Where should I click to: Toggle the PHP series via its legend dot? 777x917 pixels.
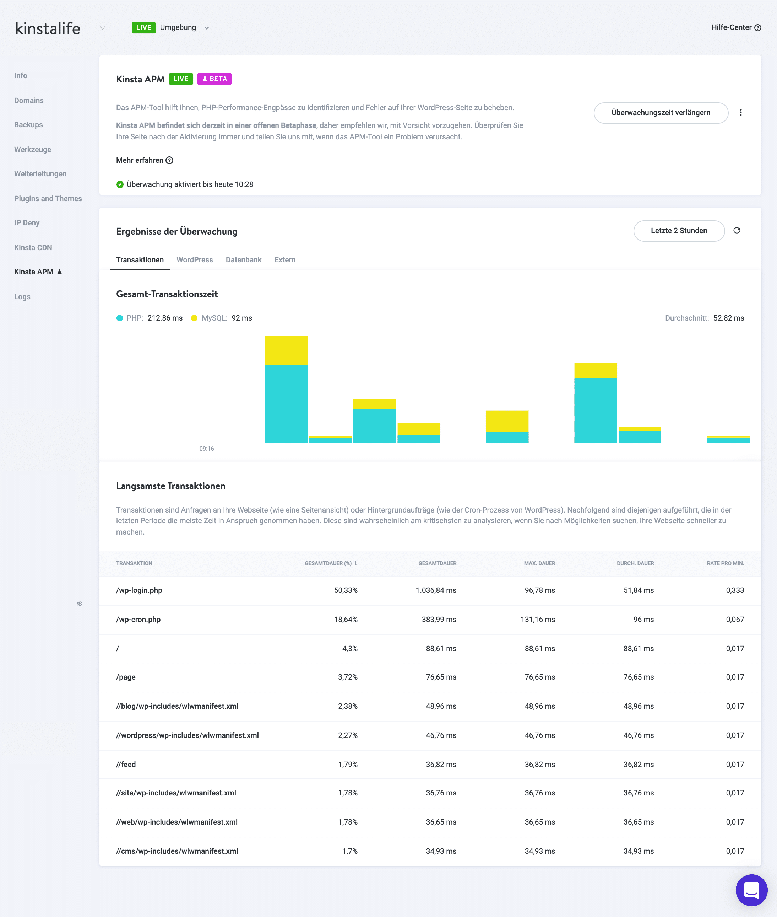coord(120,318)
